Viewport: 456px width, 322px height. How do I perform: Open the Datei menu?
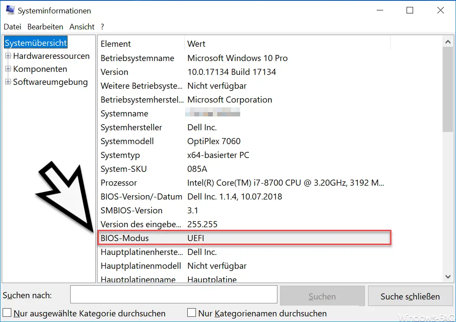[x=13, y=27]
